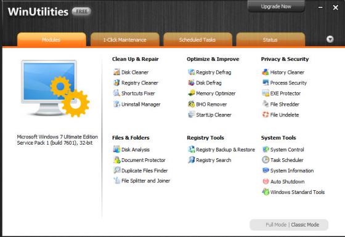Open File Undelete lifebuoy icon
This screenshot has height=237, width=345.
point(266,114)
